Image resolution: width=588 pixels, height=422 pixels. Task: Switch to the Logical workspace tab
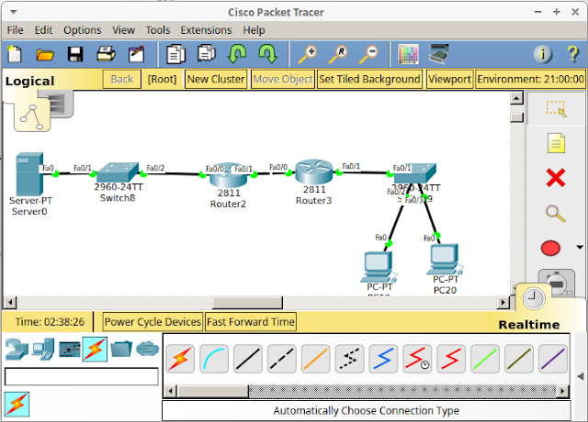click(x=30, y=81)
